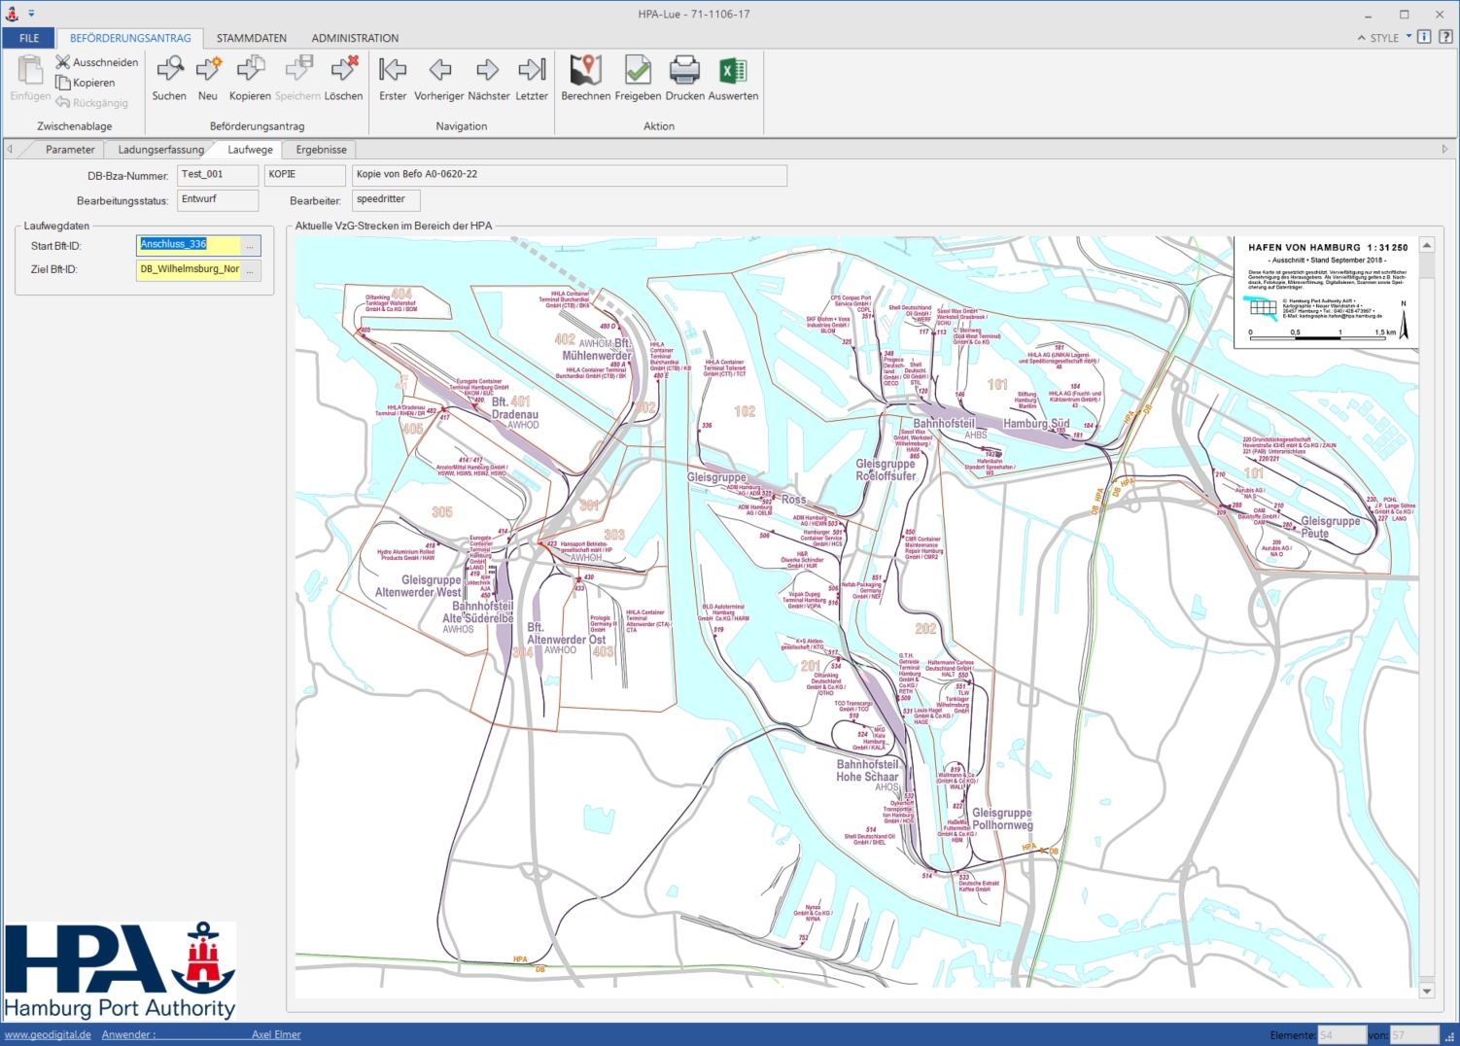The image size is (1460, 1046).
Task: Collapse the ribbon with arrow
Action: [x=1361, y=38]
